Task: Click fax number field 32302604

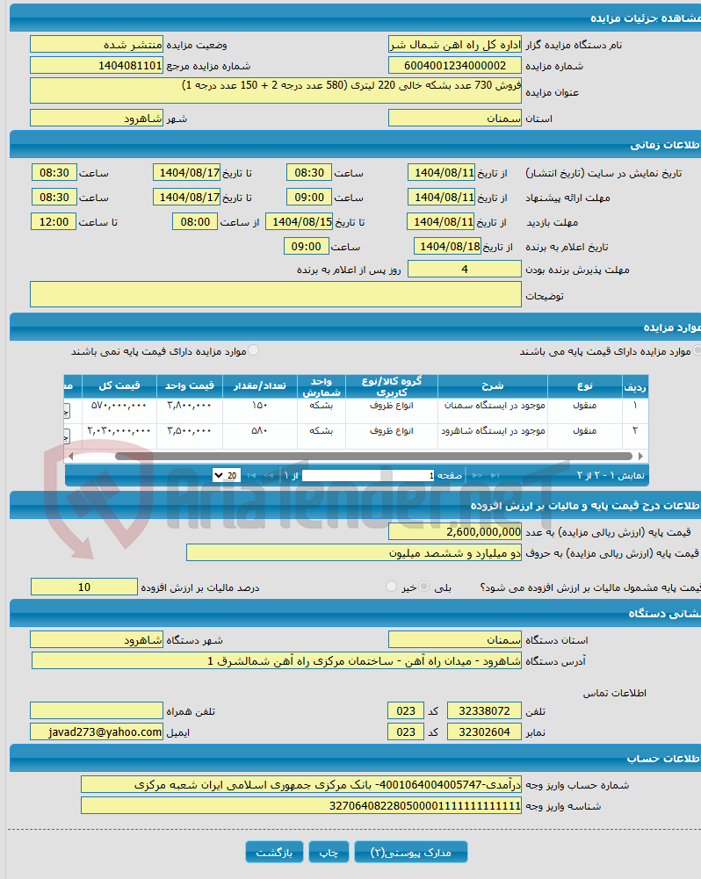Action: 485,732
